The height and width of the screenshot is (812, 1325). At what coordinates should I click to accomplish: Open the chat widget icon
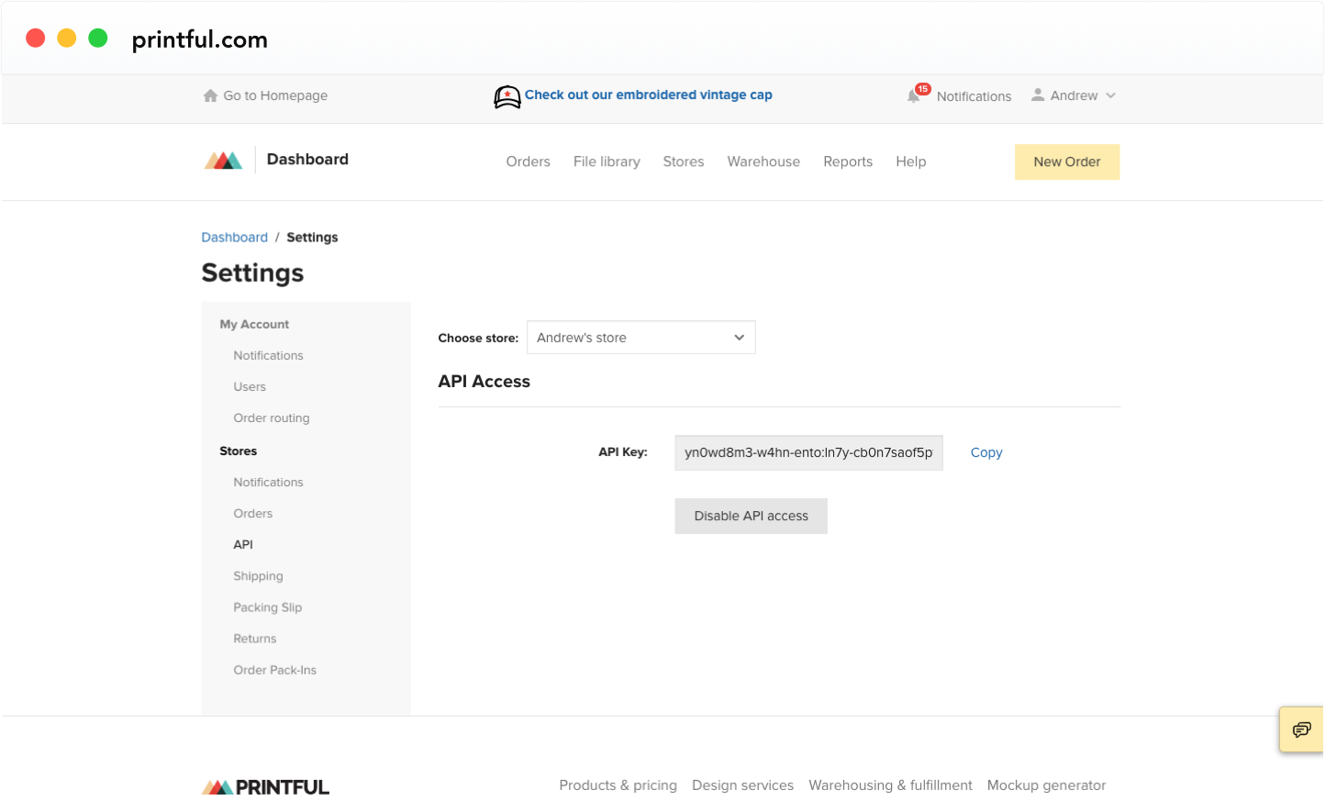click(x=1301, y=730)
